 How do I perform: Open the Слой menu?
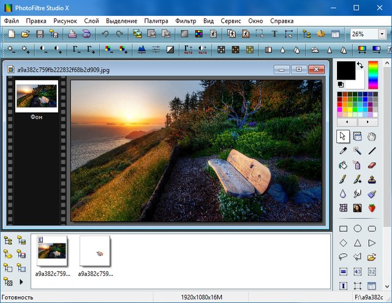(91, 21)
